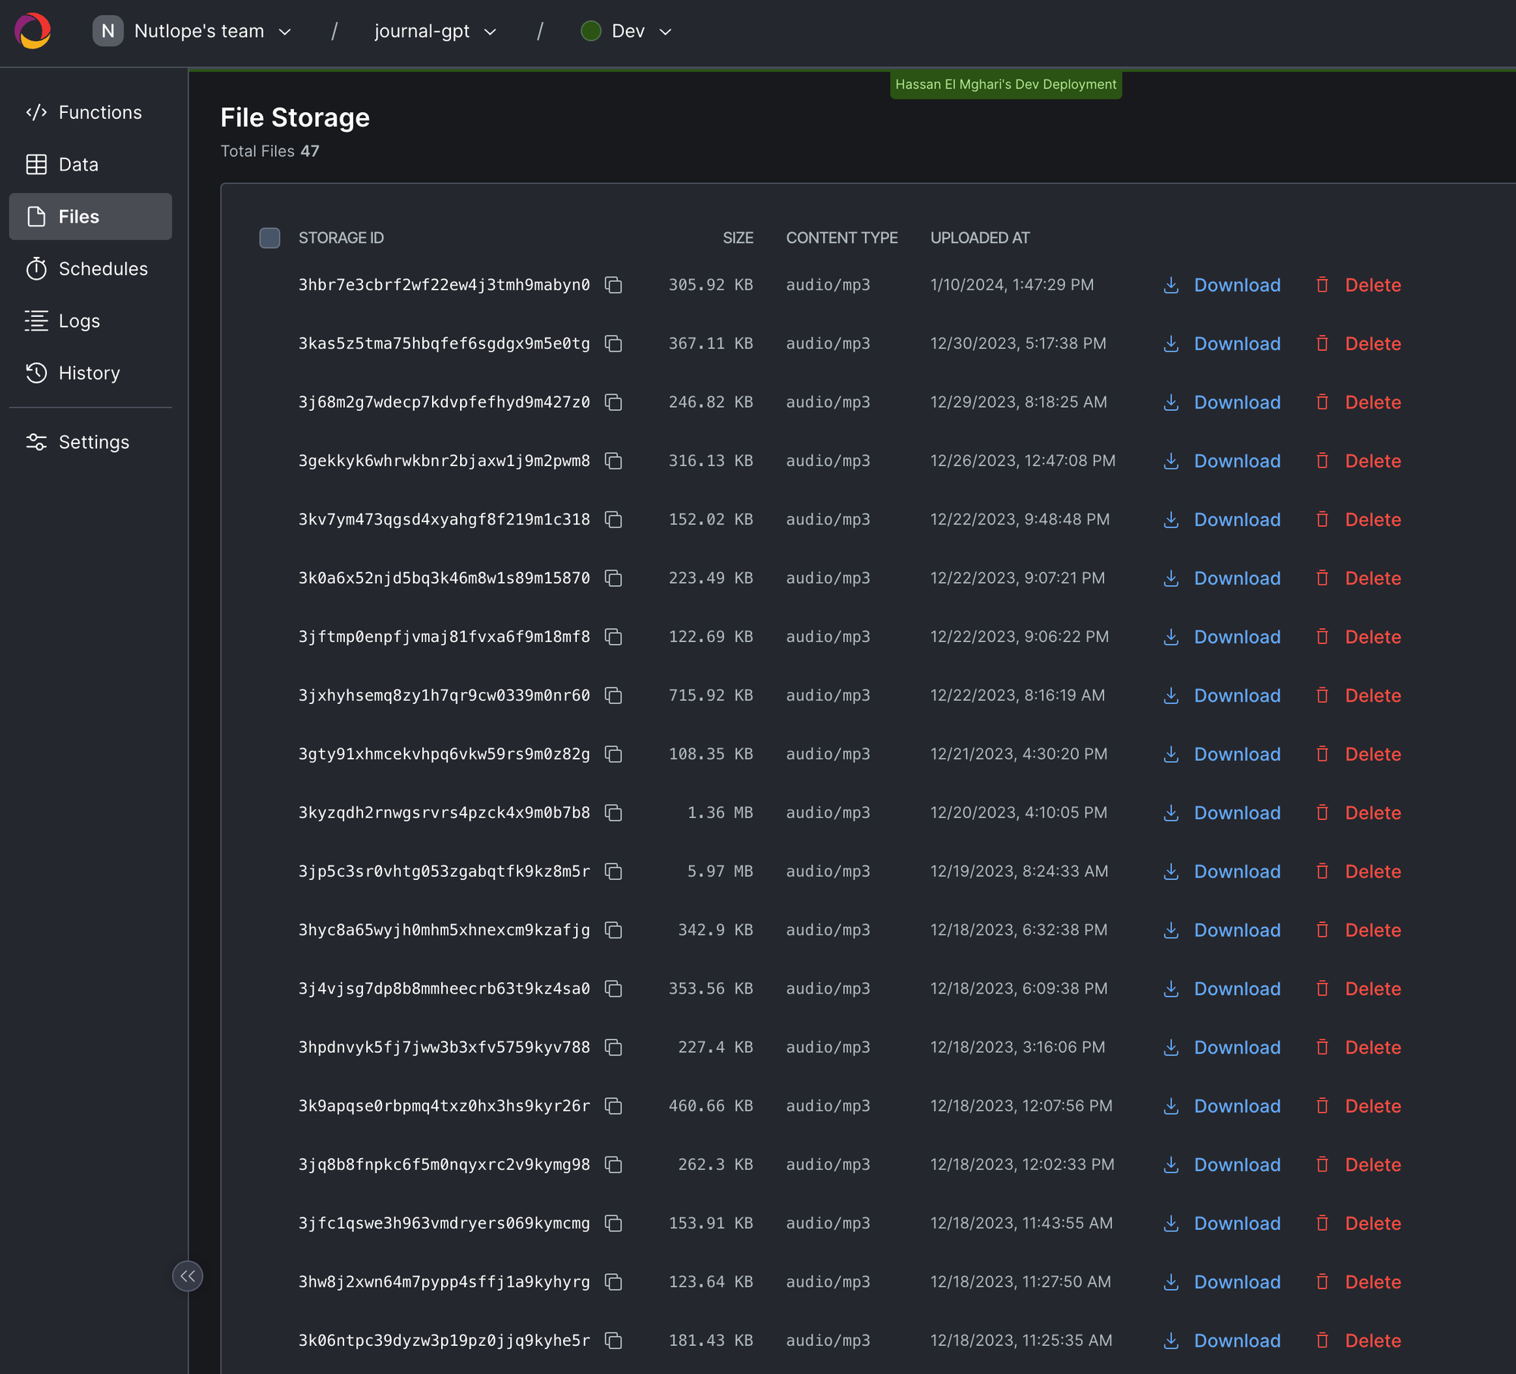Delete the 305.92 KB file
1516x1374 pixels.
click(1358, 285)
